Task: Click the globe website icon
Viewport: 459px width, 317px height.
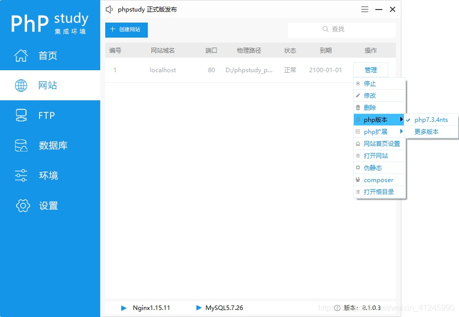Action: tap(21, 86)
